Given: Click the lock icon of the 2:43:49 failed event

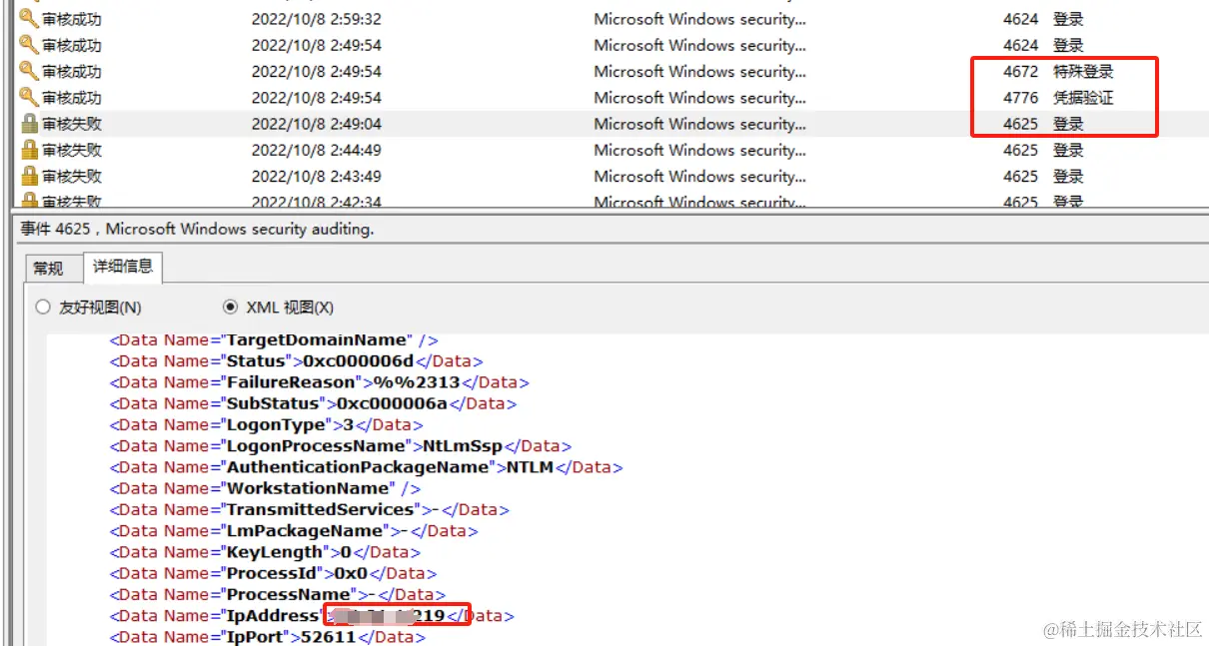Looking at the screenshot, I should (x=29, y=176).
